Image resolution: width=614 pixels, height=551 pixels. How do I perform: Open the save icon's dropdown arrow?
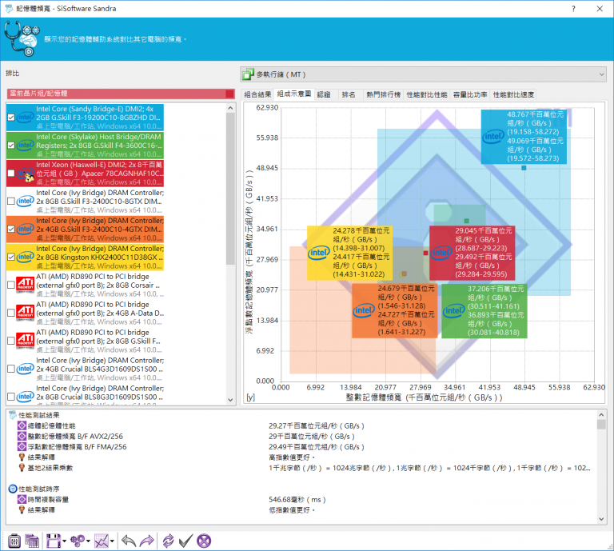coord(64,541)
